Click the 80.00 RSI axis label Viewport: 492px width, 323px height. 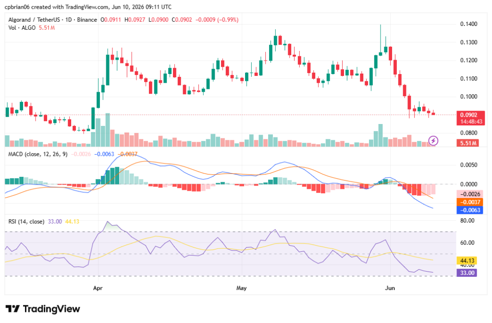[467, 221]
